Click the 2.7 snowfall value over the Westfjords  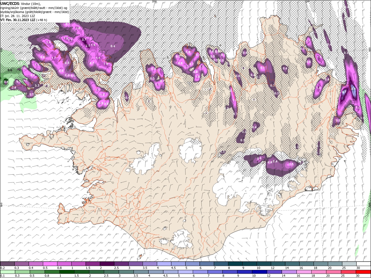(84, 39)
